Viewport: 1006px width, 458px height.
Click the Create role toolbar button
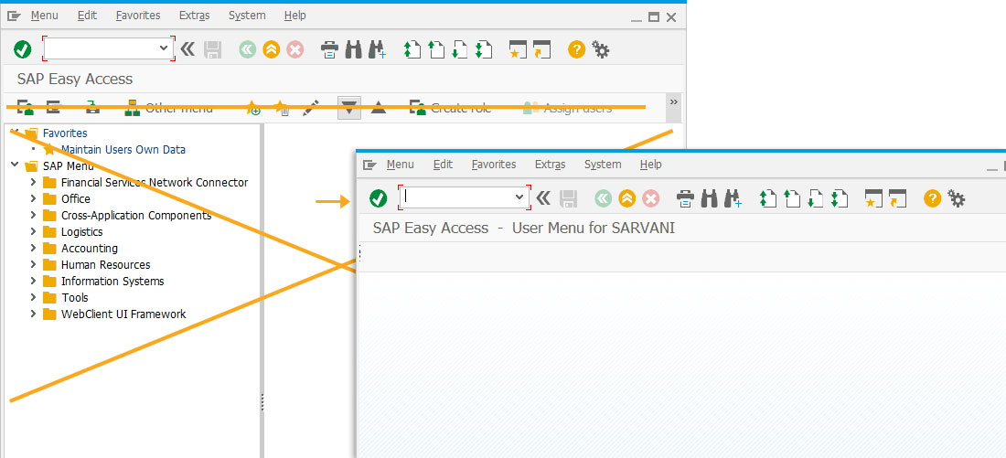point(450,108)
